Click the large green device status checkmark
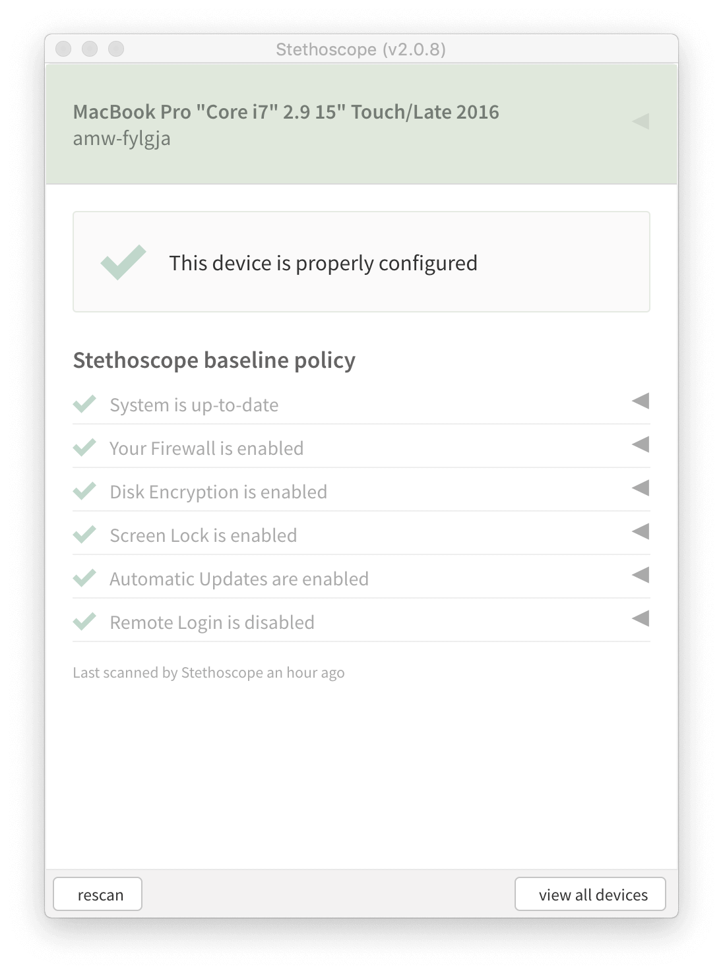The image size is (723, 973). point(123,262)
